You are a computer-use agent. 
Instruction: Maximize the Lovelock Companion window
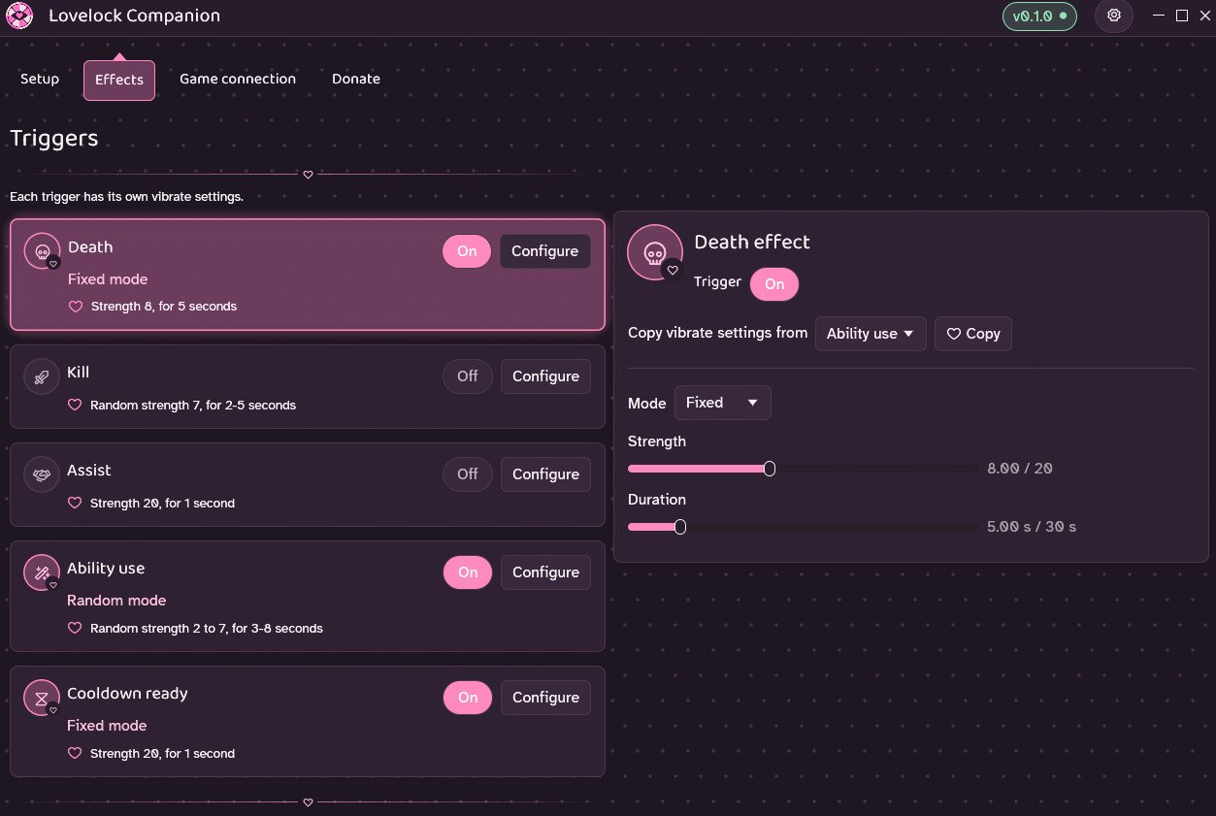click(x=1182, y=16)
